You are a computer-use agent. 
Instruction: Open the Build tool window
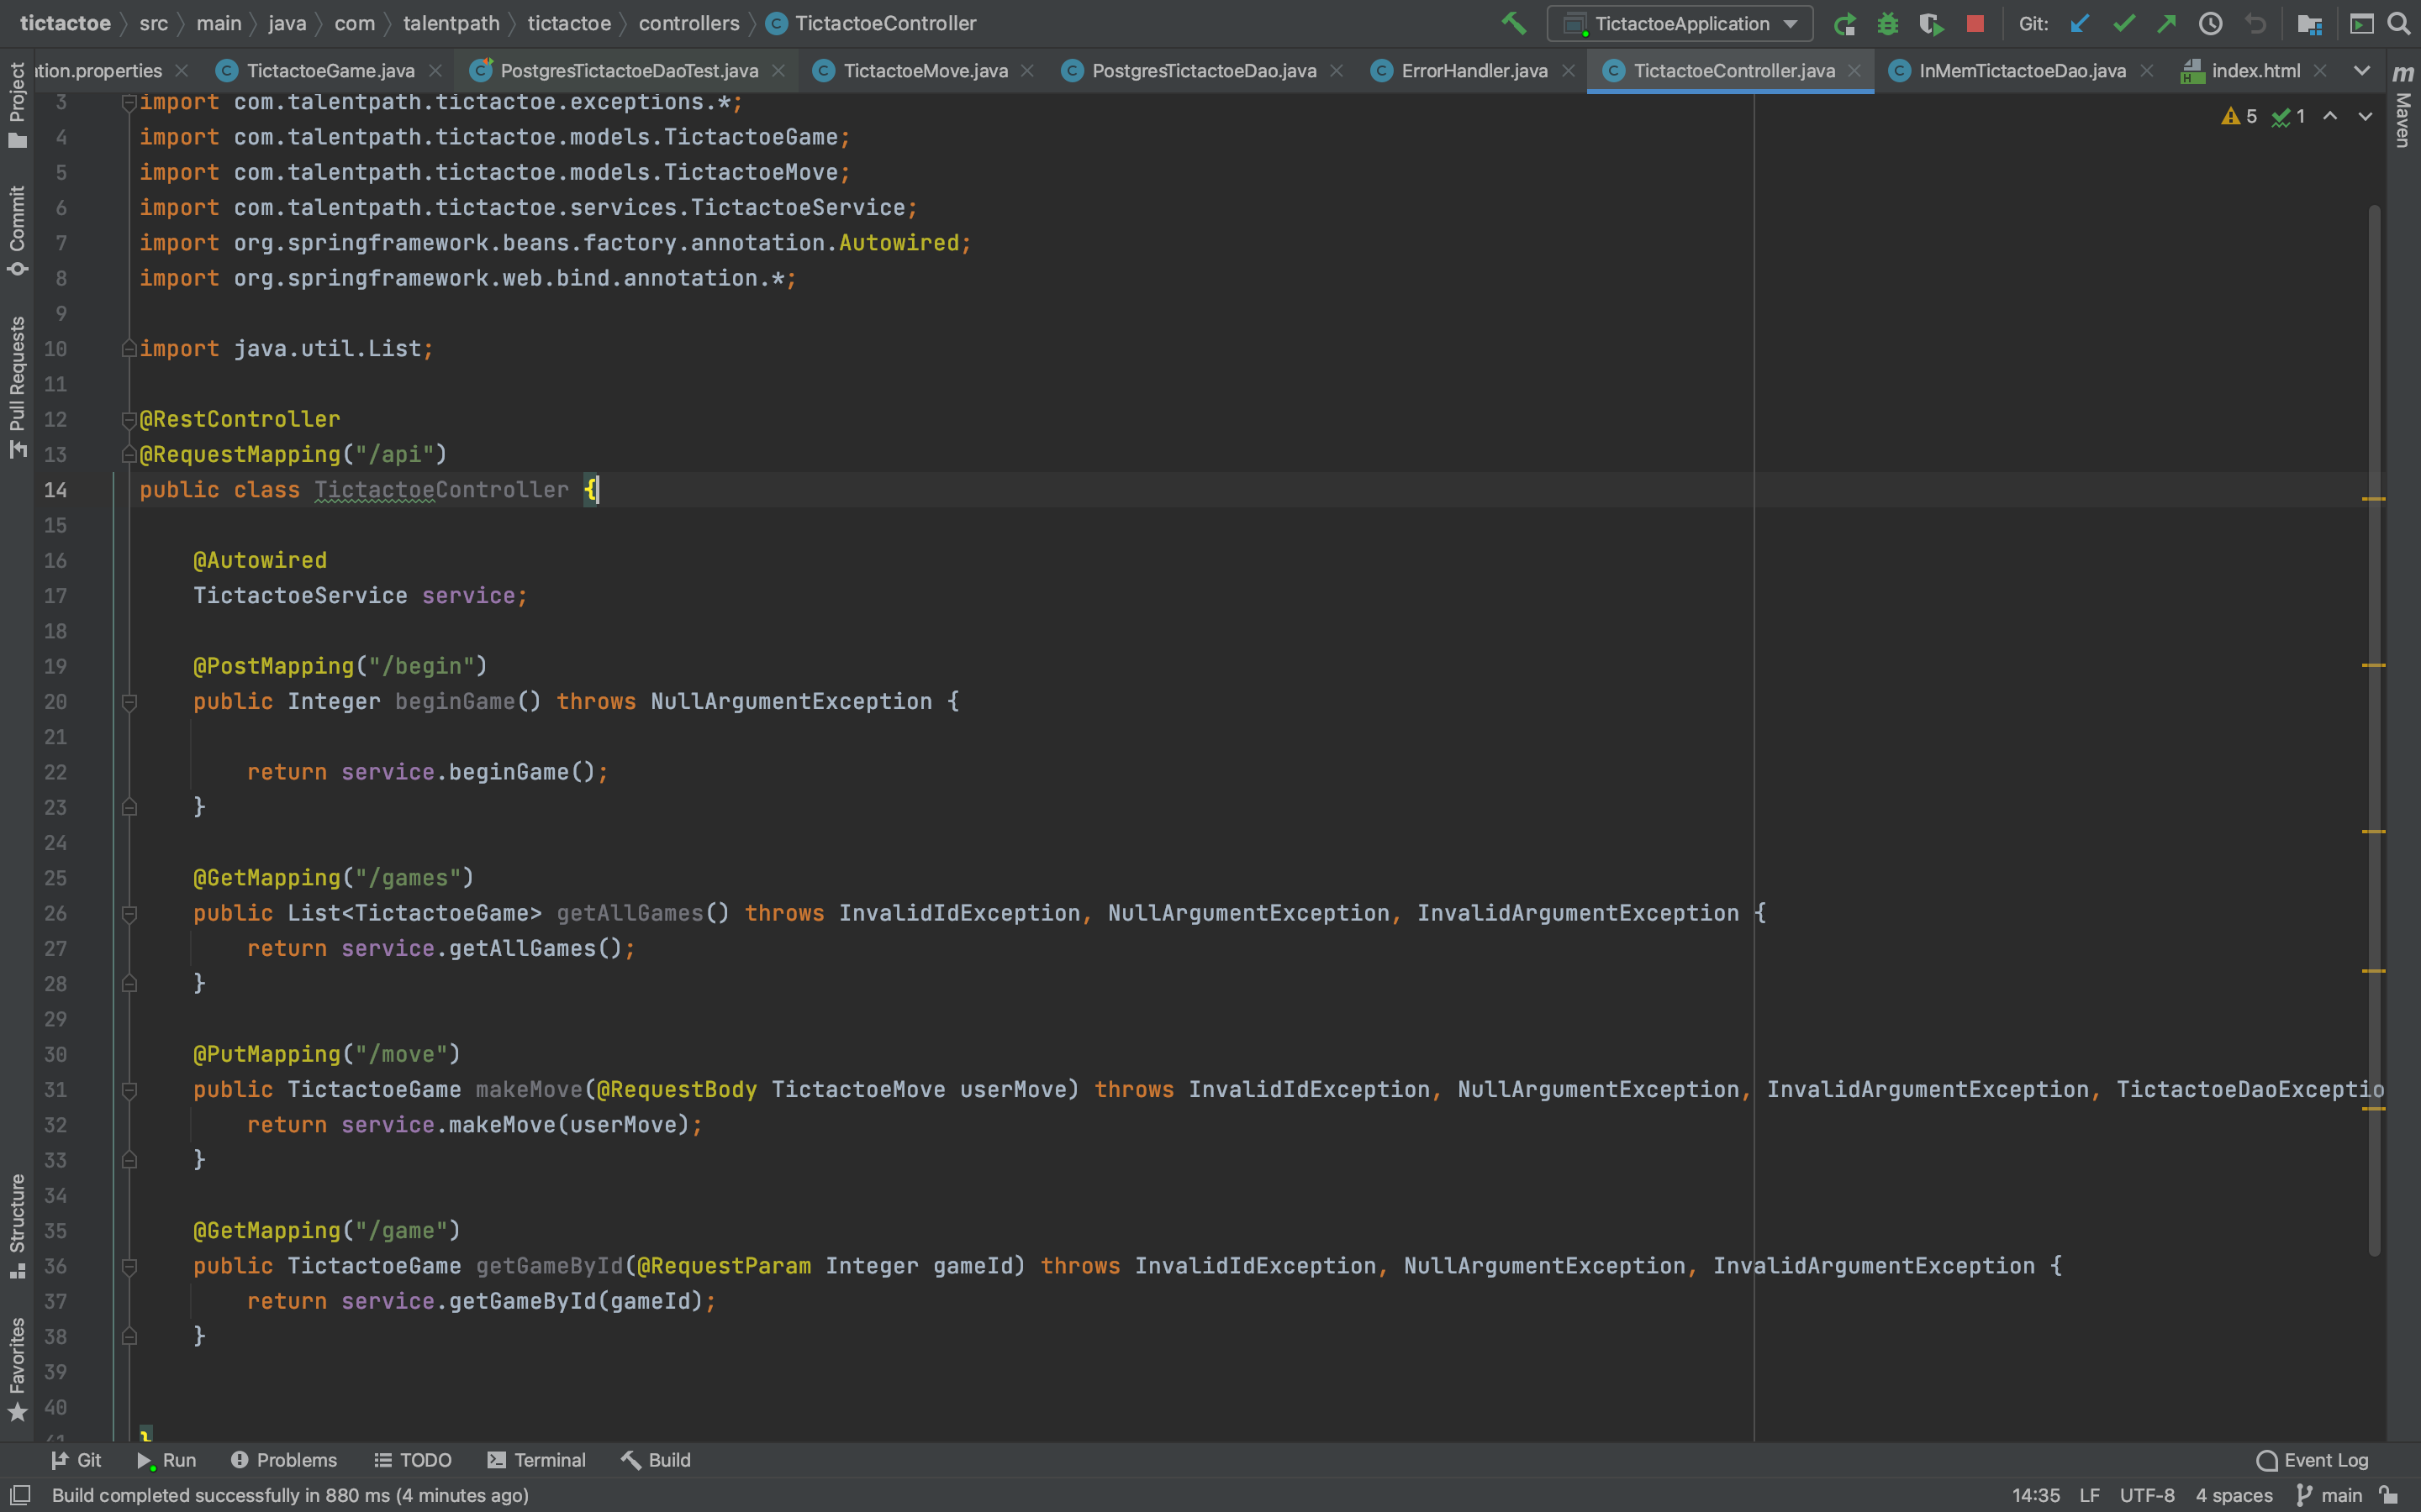point(657,1460)
